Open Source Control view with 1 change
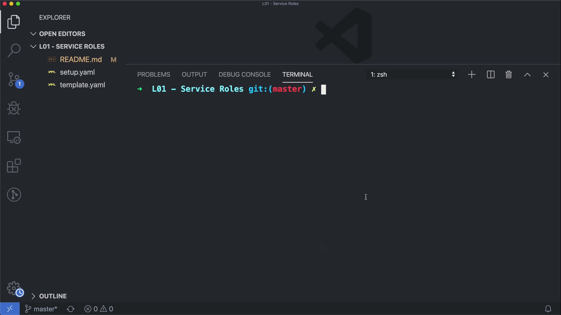561x315 pixels. point(14,79)
